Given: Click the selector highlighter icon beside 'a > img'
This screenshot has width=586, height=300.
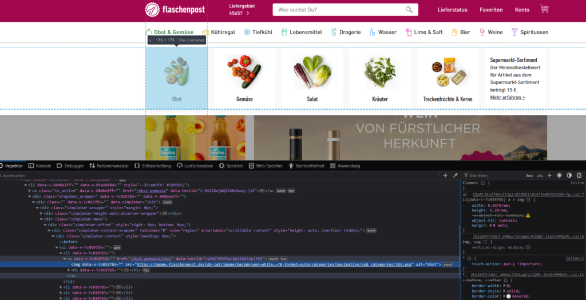Looking at the screenshot, I should (528, 199).
